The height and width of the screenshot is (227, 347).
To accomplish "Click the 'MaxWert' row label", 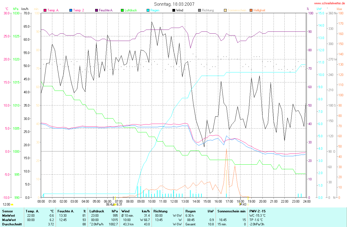I will [9, 220].
